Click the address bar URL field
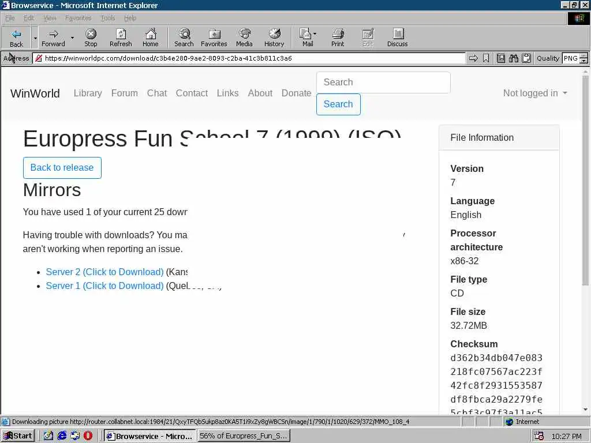 pos(249,58)
